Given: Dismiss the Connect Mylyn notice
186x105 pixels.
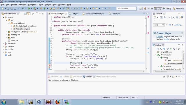Looking at the screenshot, I should (182, 33).
